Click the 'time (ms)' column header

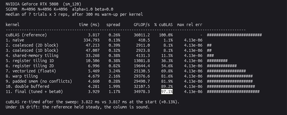coord(89,25)
